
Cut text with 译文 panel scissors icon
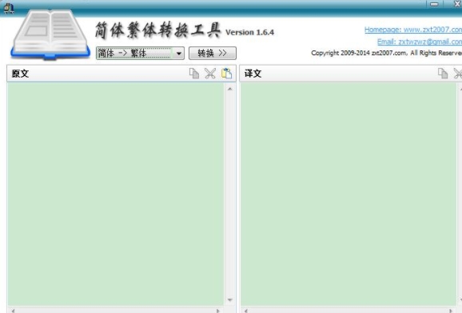tap(458, 74)
